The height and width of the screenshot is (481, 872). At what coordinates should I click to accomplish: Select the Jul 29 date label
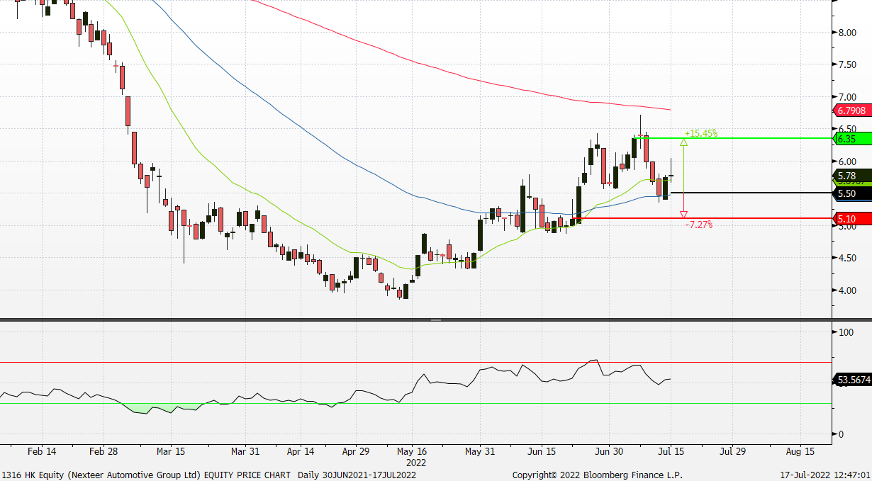click(733, 451)
